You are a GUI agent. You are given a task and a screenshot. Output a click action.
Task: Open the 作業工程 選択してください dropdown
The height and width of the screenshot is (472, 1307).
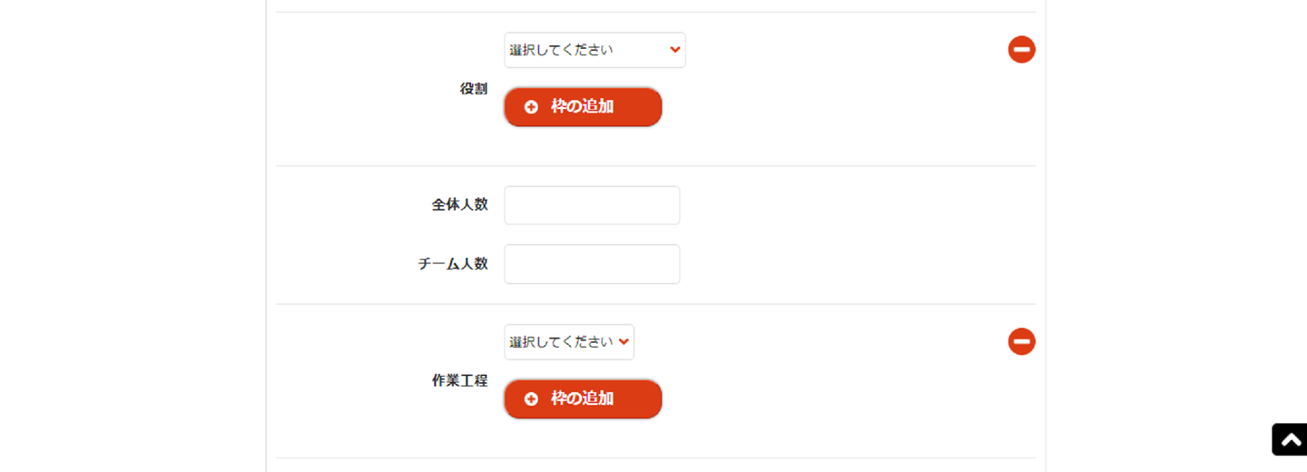569,342
